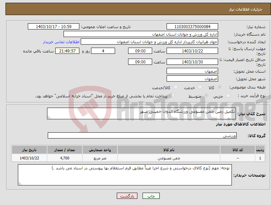Image resolution: width=271 pixels, height=205 pixels.
Task: Click the remaining days field showing 4
Action: (103, 51)
